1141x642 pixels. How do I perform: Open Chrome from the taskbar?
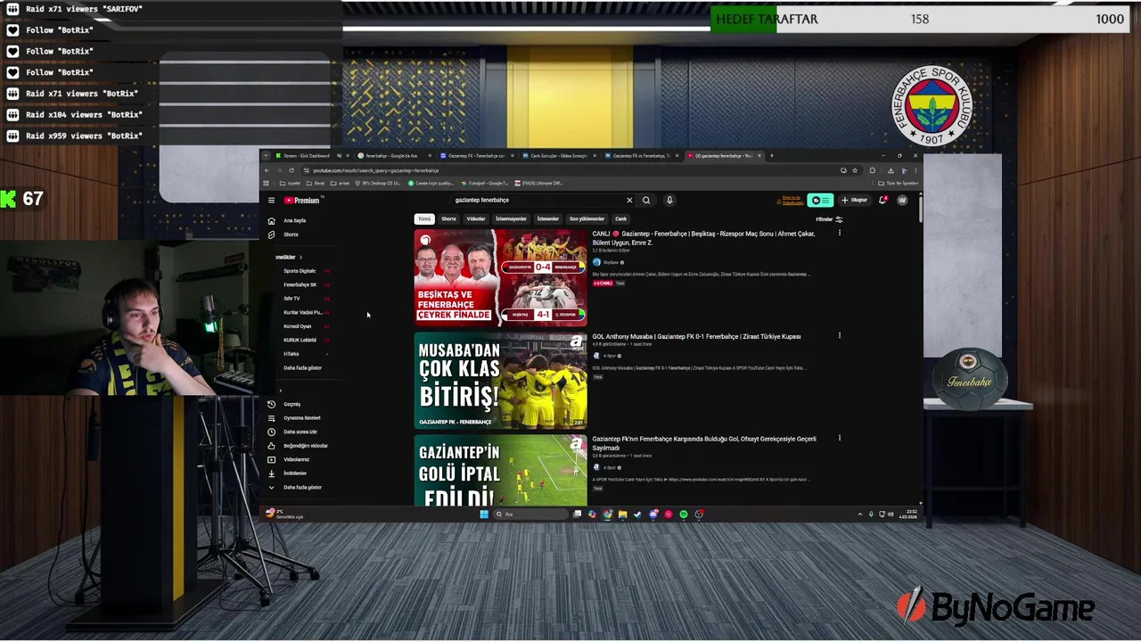pos(607,514)
